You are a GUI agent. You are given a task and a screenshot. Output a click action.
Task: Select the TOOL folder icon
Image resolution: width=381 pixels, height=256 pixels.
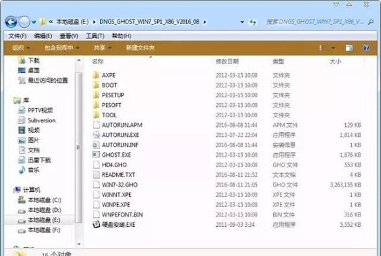click(96, 115)
